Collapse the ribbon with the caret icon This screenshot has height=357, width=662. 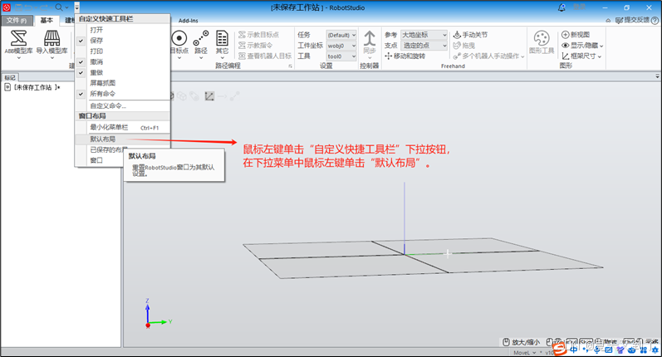[608, 20]
